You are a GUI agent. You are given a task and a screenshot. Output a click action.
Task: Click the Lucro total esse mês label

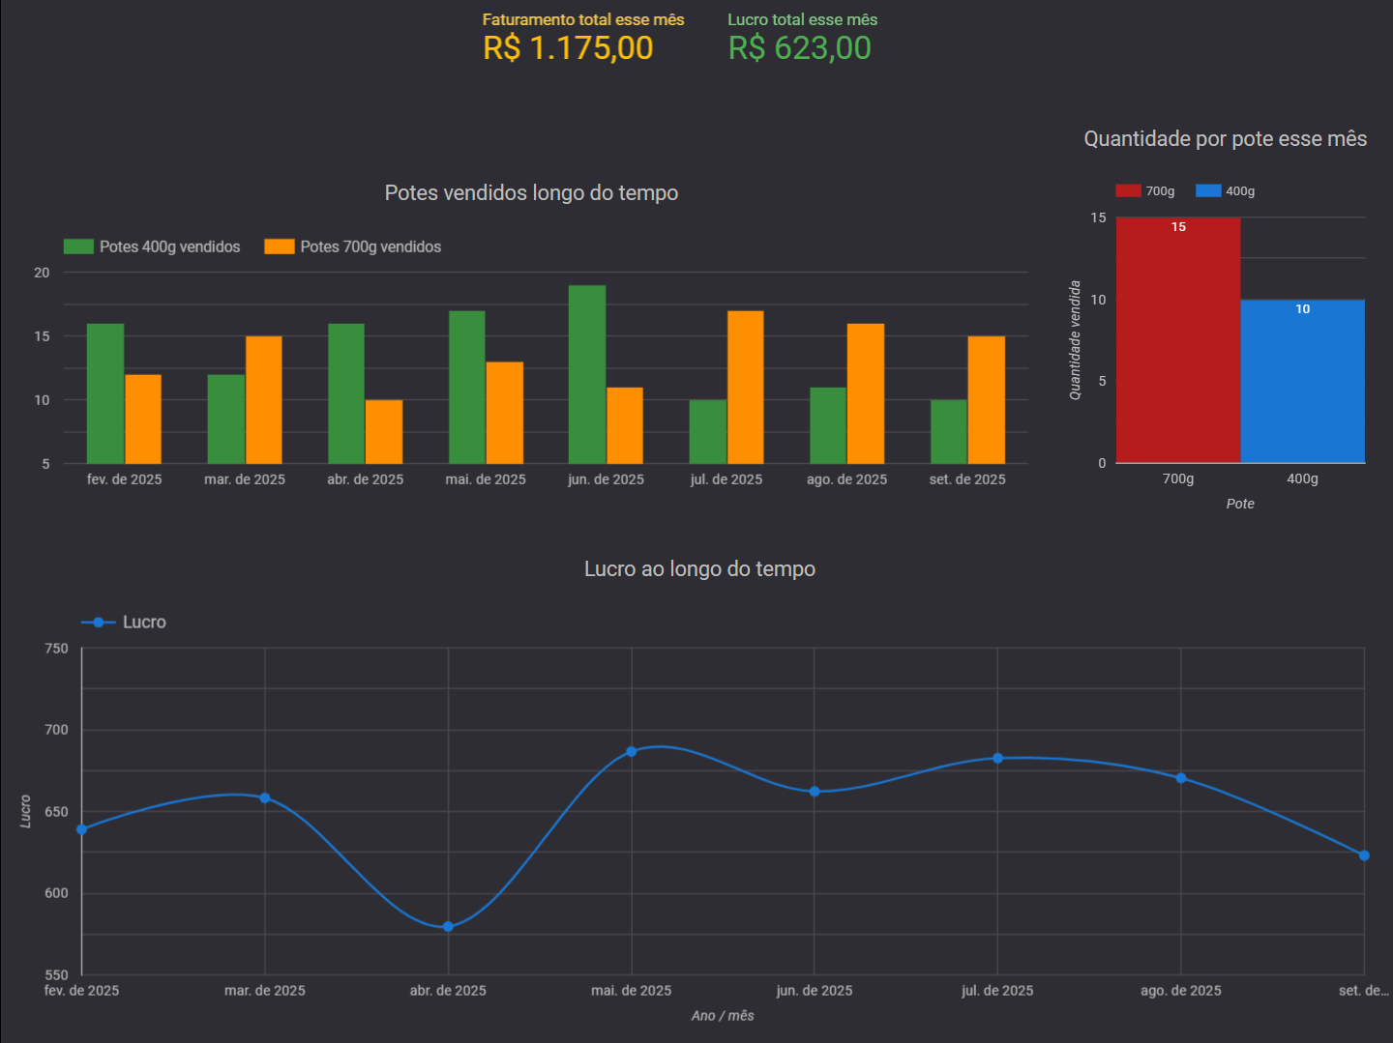[x=803, y=19]
